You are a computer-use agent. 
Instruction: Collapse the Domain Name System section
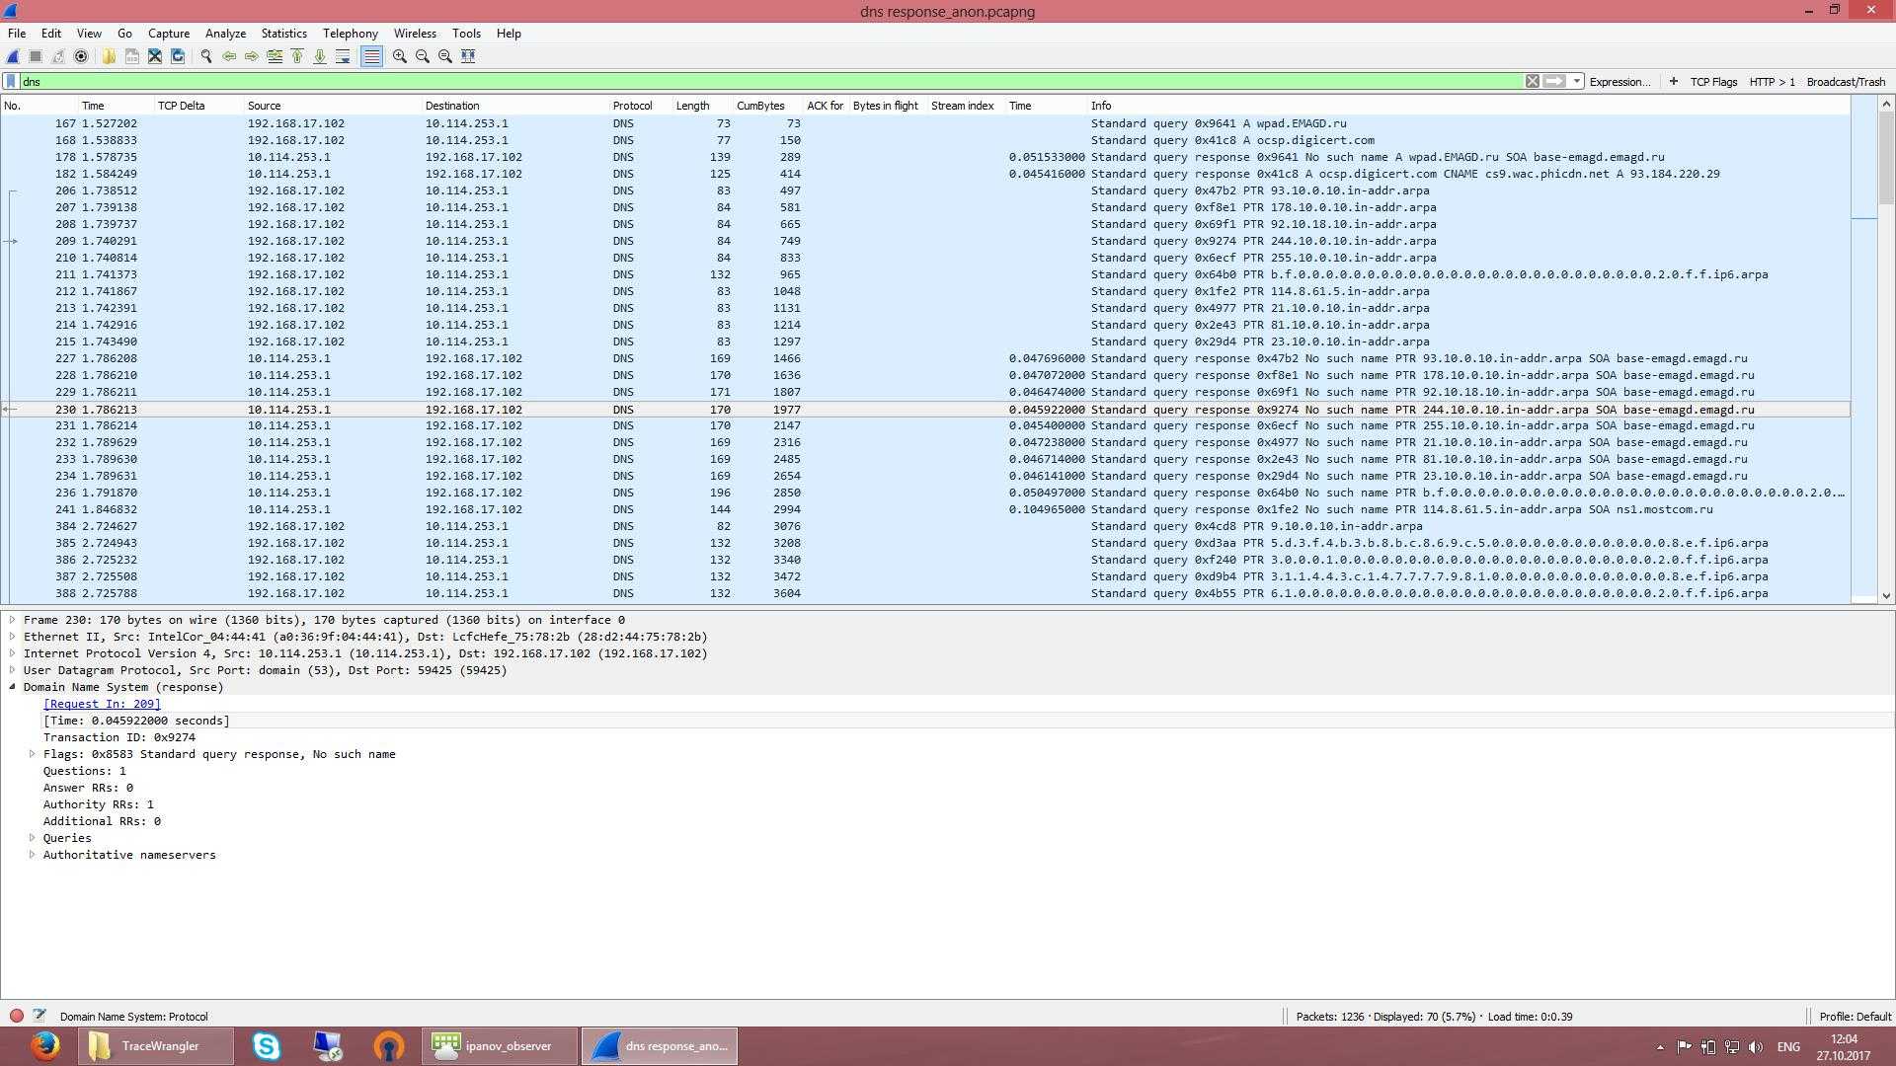click(13, 687)
